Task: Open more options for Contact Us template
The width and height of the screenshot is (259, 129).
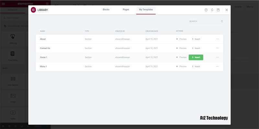Action: 218,48
